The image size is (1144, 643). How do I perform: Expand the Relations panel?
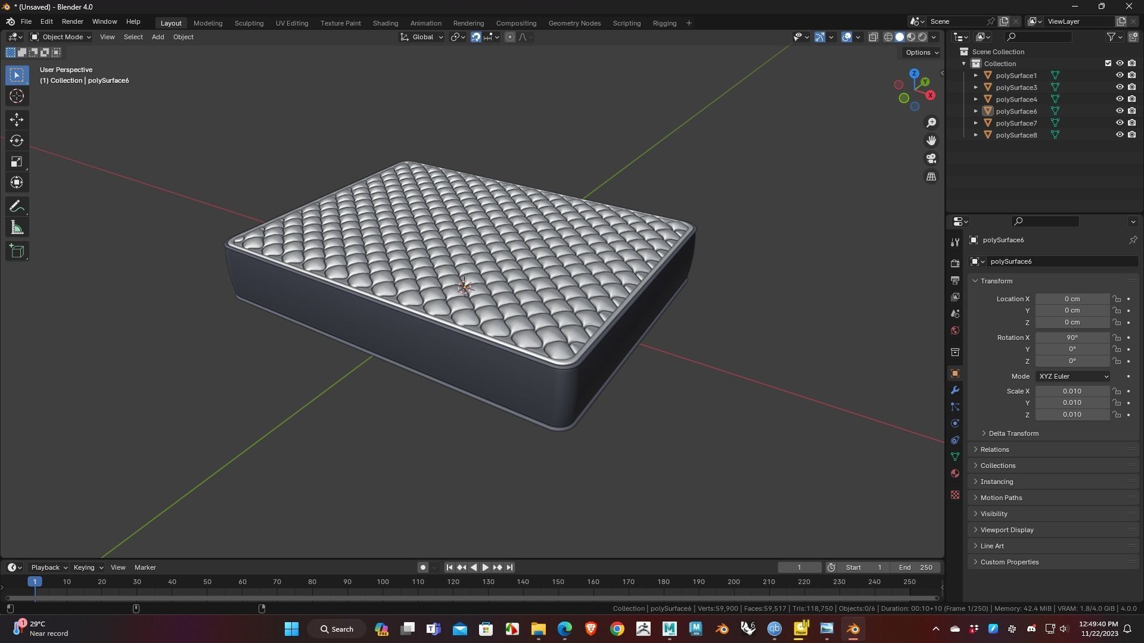coord(994,450)
